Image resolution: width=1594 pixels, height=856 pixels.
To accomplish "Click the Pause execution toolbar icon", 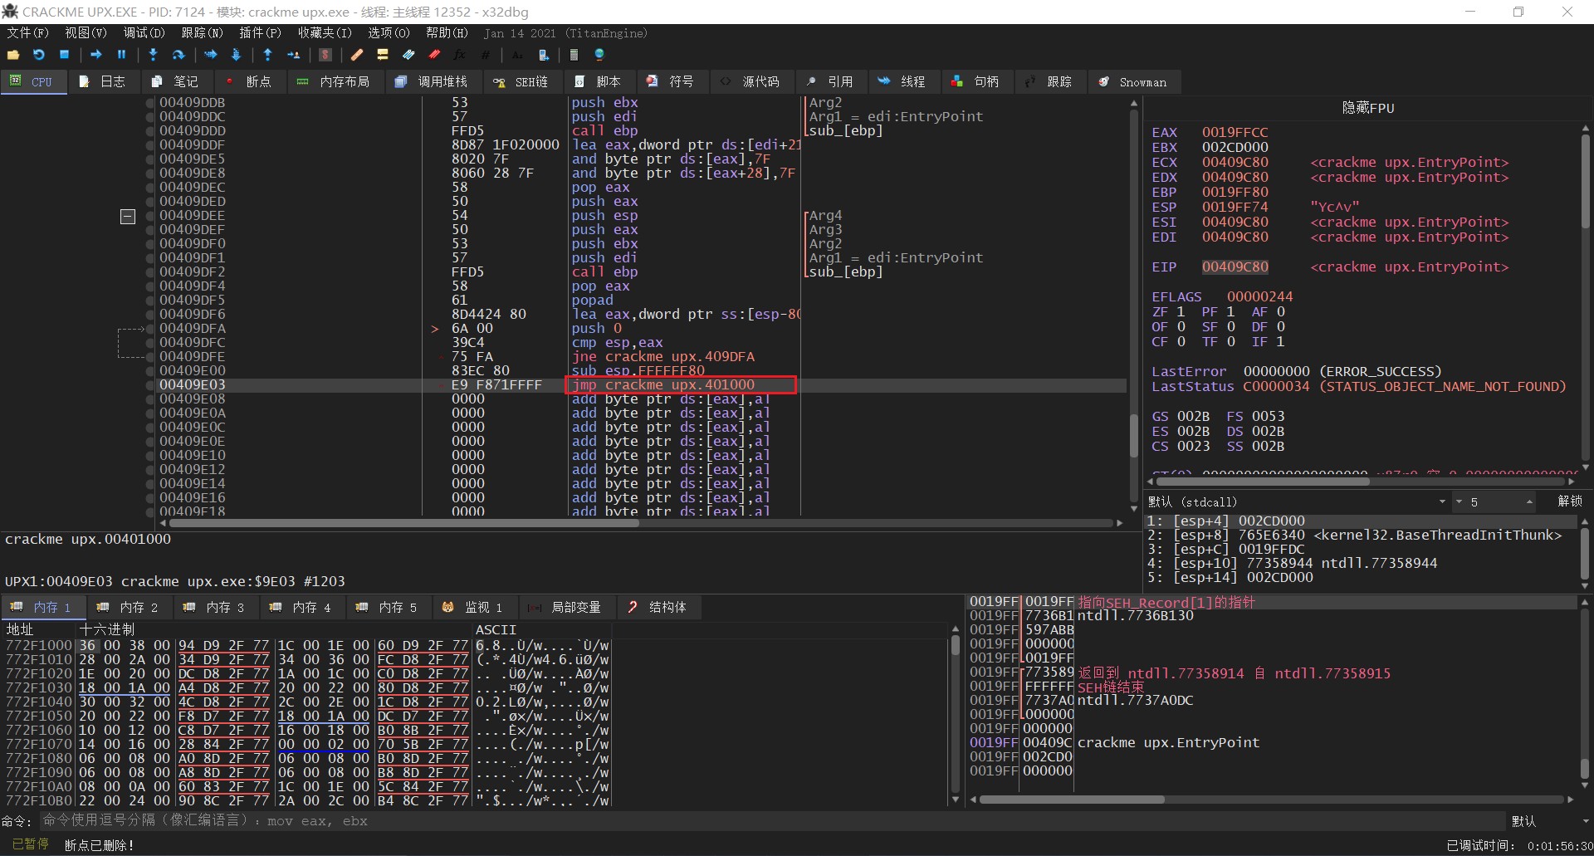I will [x=121, y=55].
